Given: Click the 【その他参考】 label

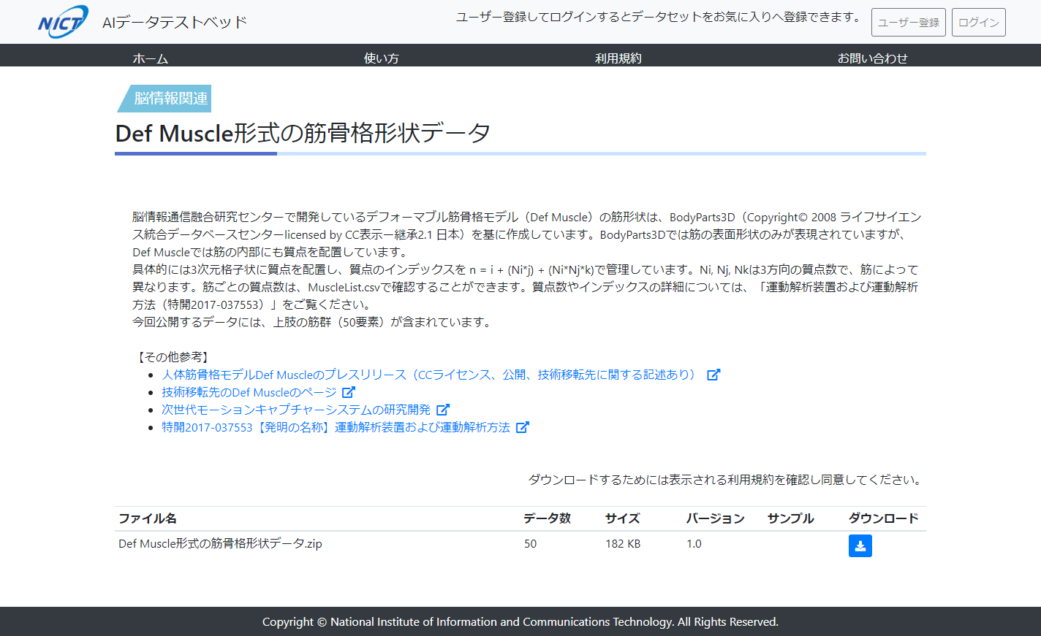Looking at the screenshot, I should [x=173, y=357].
